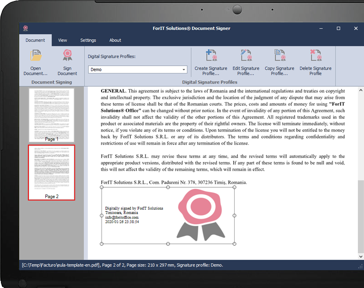Viewport: 364px width, 288px height.
Task: Click the left-middle signature box handle
Action: tap(102, 215)
